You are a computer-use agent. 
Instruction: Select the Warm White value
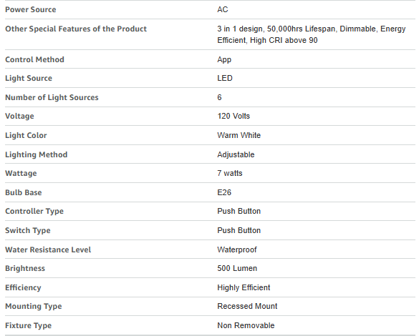click(x=239, y=135)
